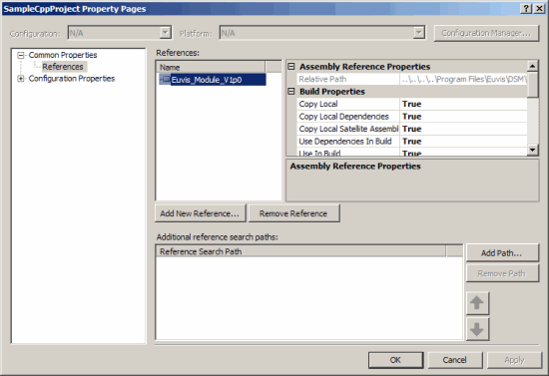549x376 pixels.
Task: Select Configuration Properties tree item
Action: (x=72, y=79)
